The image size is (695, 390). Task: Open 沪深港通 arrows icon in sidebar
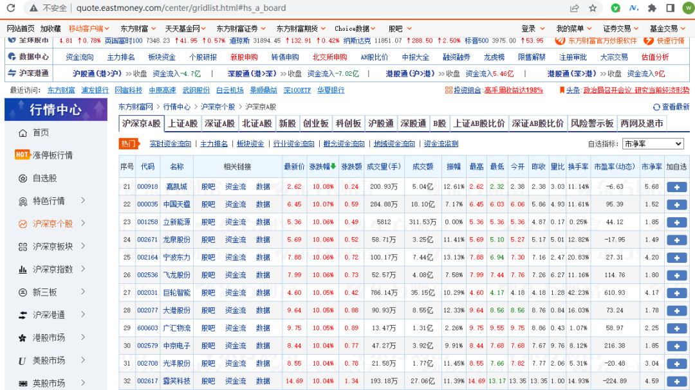point(23,315)
